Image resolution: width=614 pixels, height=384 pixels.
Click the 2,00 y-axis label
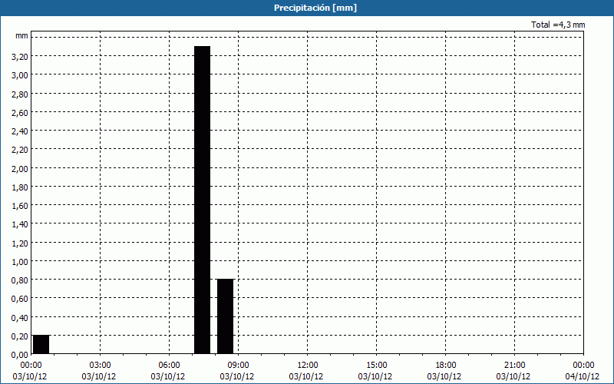[x=20, y=168]
